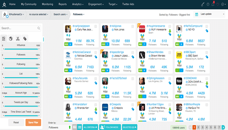Screen dimensions: 228x130
Task: Click the heart favorites icon
Action: 218,4
